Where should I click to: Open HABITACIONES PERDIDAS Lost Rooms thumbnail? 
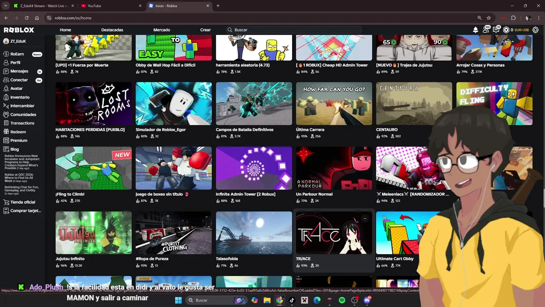pos(94,104)
